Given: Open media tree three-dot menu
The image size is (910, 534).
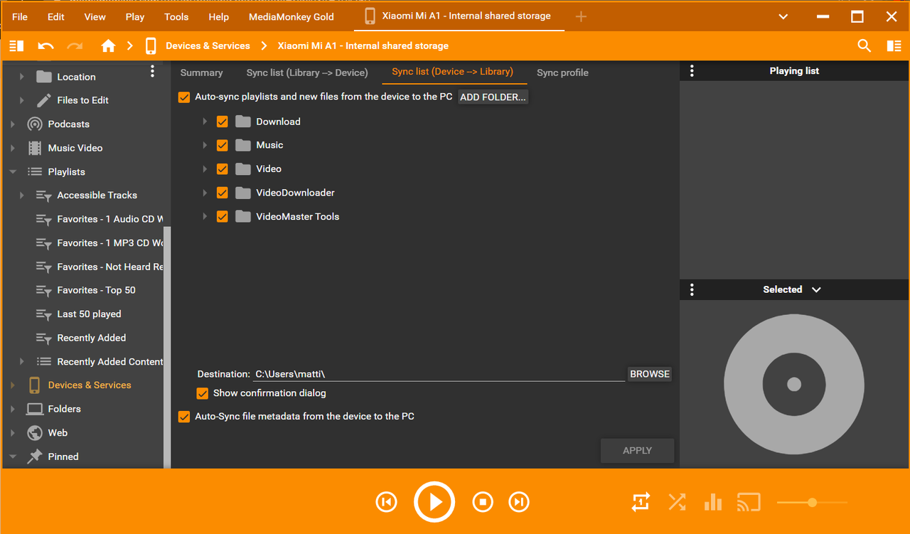Looking at the screenshot, I should (152, 71).
